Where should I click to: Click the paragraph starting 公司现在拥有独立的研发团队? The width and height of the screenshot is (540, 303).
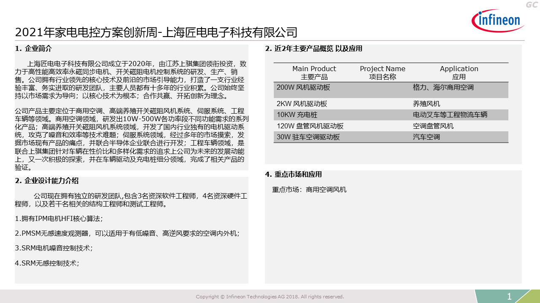coord(131,200)
